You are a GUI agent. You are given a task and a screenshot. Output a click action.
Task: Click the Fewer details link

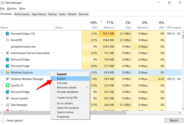[x=15, y=121]
